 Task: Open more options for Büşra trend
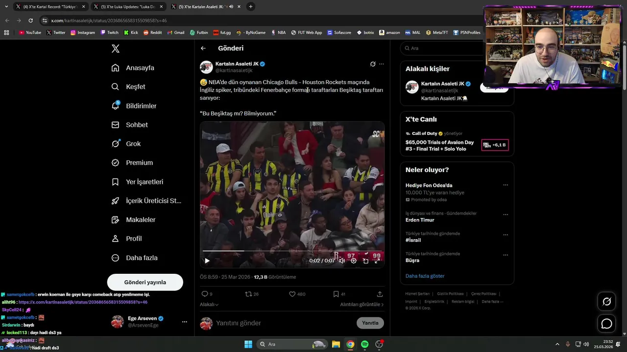tap(506, 255)
